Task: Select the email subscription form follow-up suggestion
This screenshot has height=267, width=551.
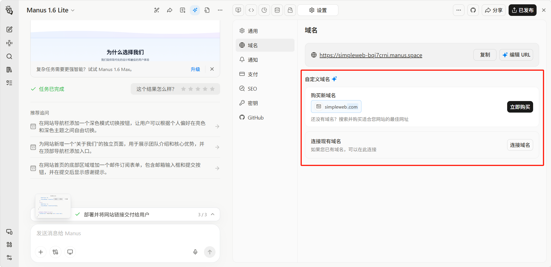Action: (x=125, y=168)
